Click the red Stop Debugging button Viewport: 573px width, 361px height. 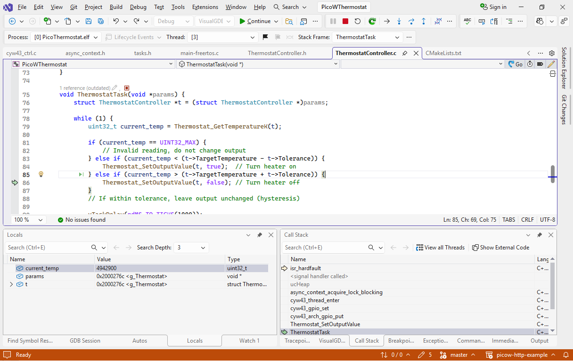pos(345,21)
